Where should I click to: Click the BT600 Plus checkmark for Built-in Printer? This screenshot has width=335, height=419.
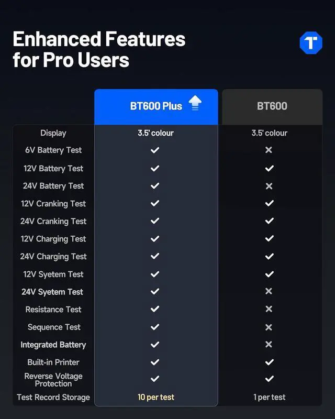coord(155,362)
